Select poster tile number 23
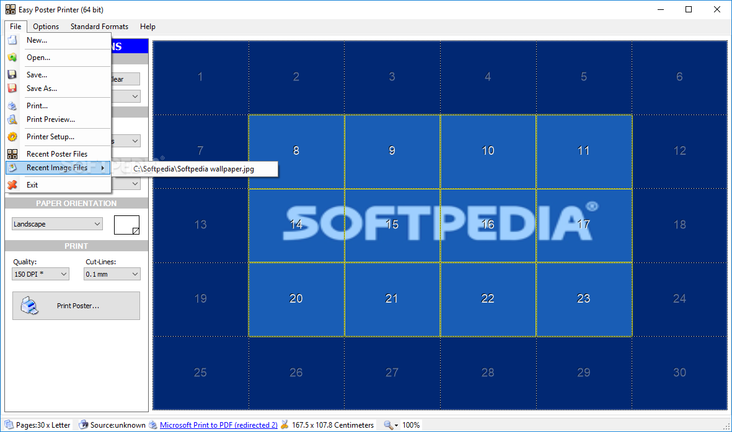 [x=584, y=299]
